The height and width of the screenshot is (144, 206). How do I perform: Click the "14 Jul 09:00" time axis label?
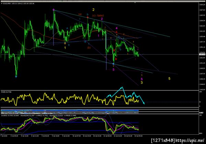[138, 136]
